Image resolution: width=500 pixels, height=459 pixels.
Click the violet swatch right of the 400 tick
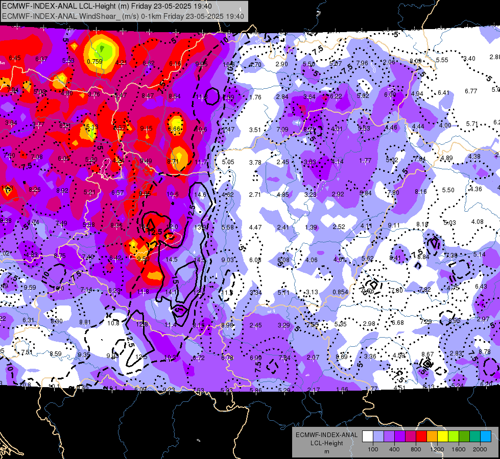[x=400, y=437]
